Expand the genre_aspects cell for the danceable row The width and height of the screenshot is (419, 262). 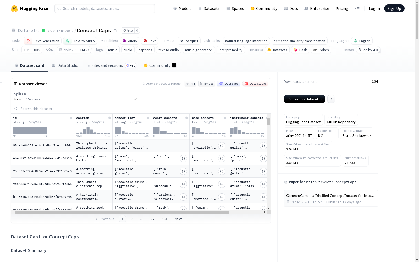183,184
